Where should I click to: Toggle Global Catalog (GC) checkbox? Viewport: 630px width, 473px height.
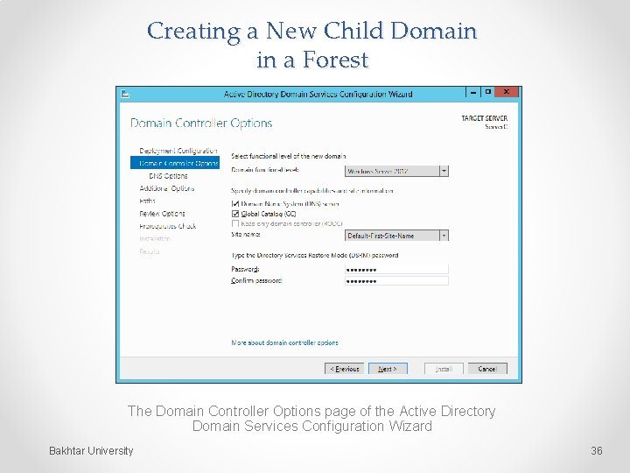click(x=235, y=214)
